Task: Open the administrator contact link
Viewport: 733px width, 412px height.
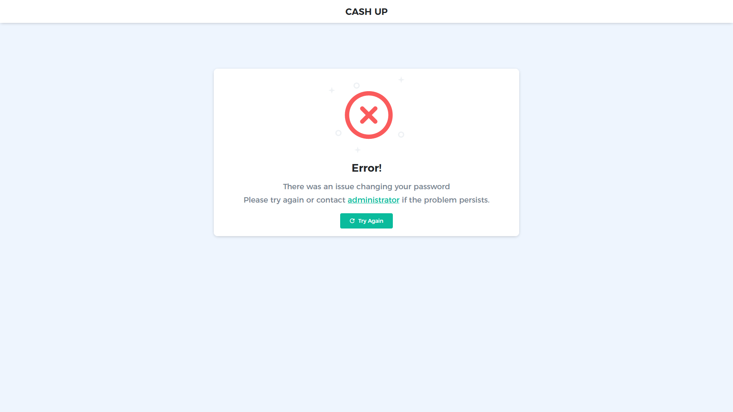Action: (373, 200)
